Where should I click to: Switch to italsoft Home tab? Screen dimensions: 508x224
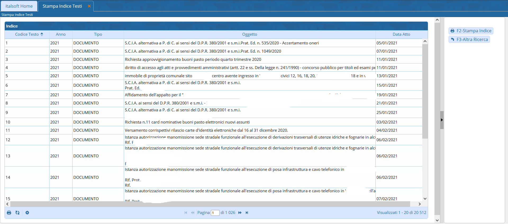pyautogui.click(x=19, y=6)
